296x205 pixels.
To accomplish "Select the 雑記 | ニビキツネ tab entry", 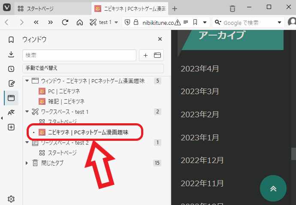I will pyautogui.click(x=66, y=101).
